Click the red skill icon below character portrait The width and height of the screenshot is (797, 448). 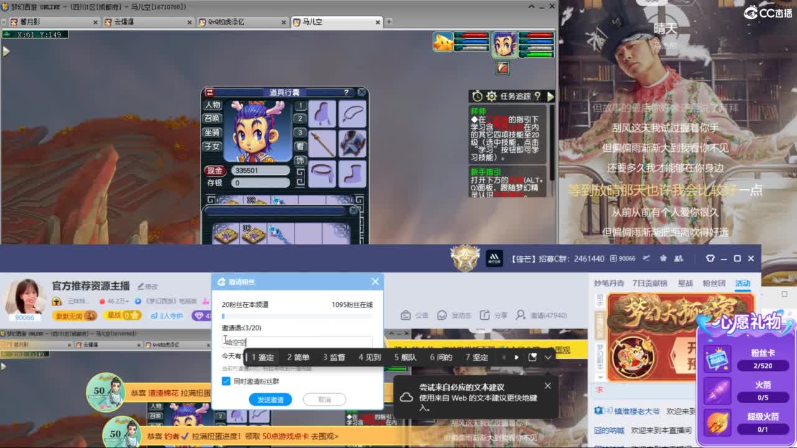tap(502, 68)
